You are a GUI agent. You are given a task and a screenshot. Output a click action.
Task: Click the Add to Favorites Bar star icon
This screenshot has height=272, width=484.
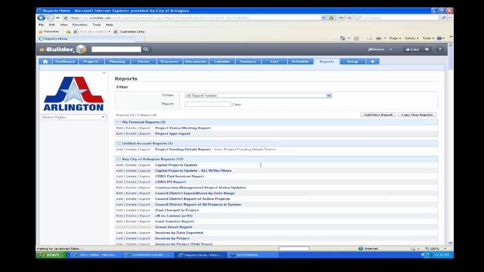68,32
